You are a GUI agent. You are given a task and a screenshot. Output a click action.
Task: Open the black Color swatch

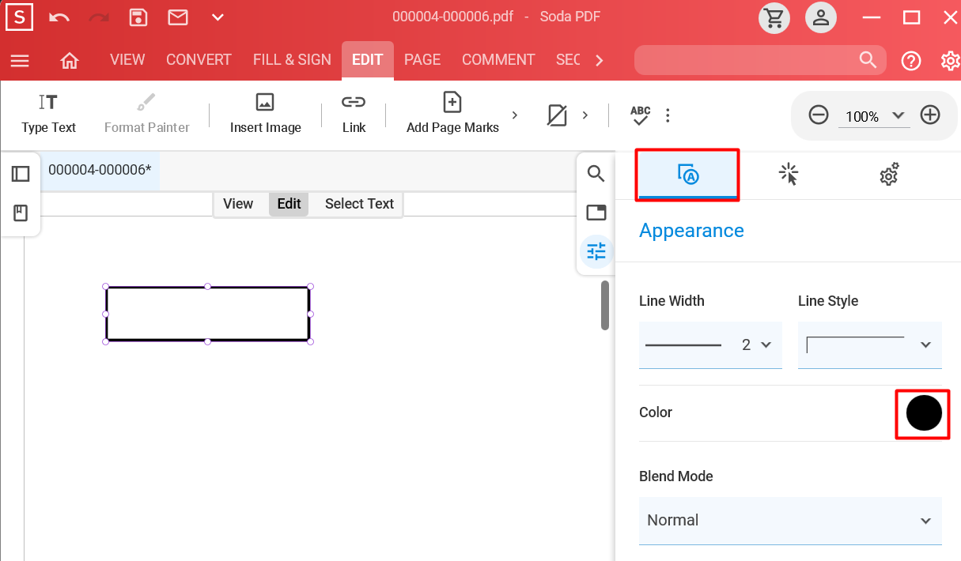(x=923, y=413)
